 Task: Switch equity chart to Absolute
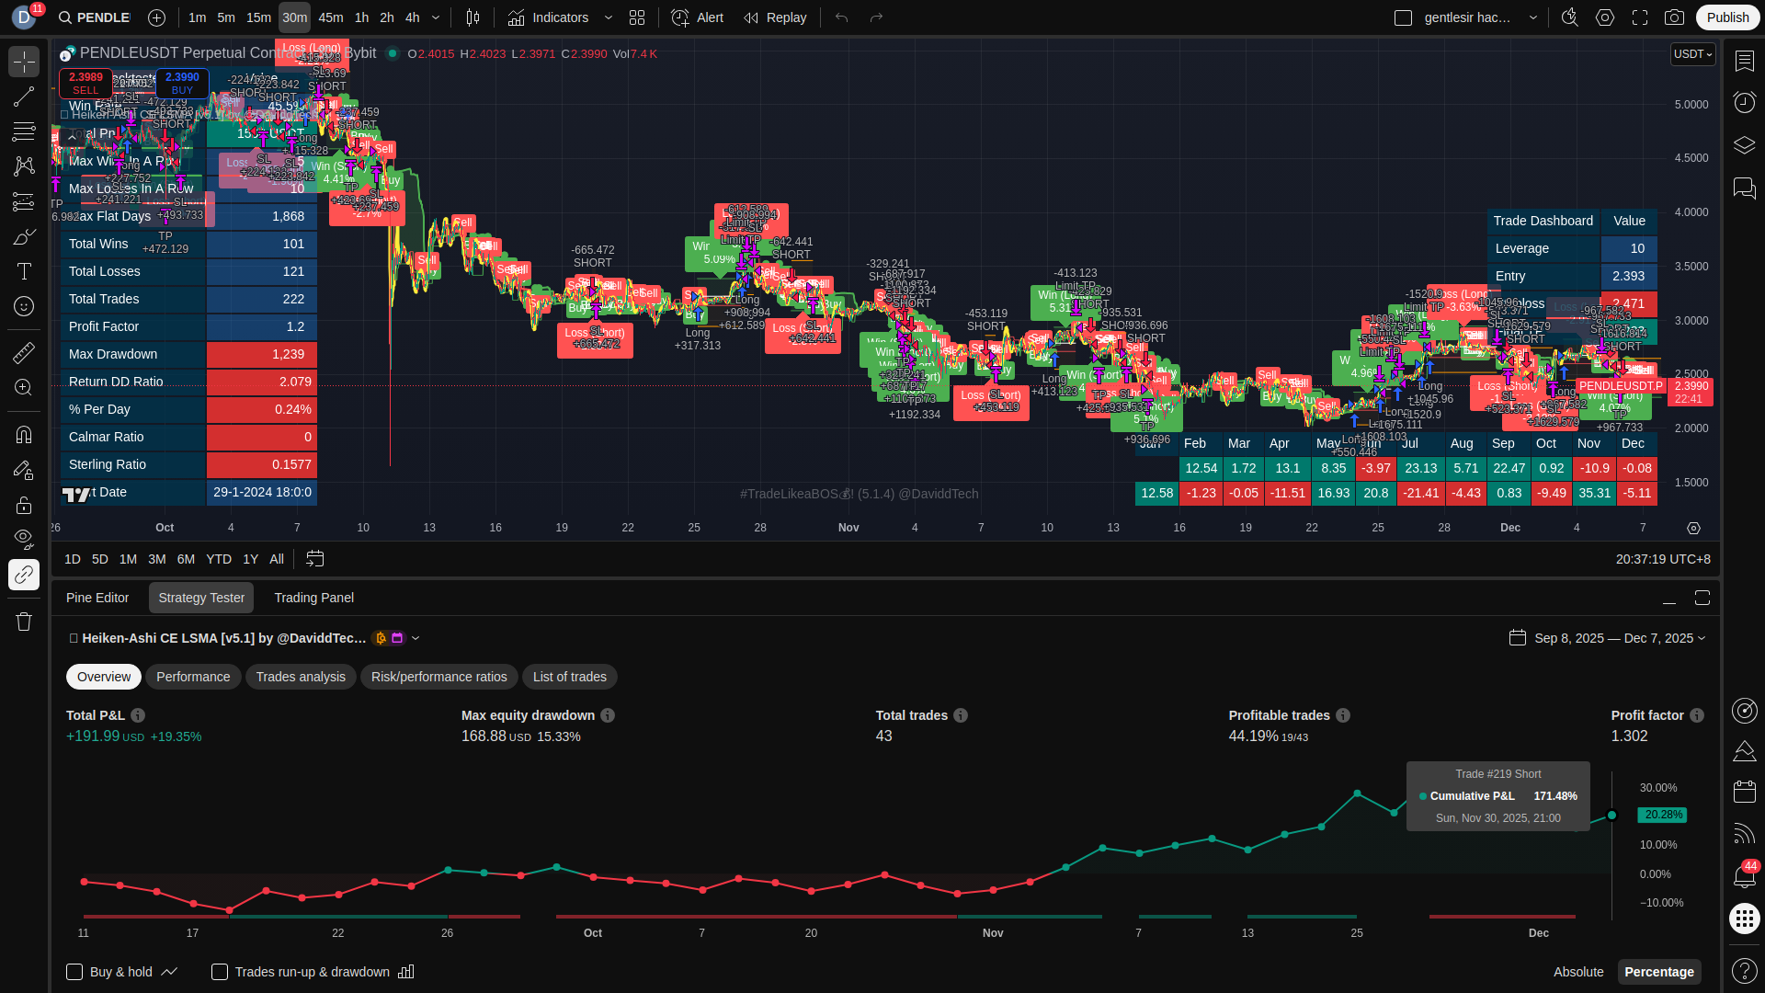[1578, 972]
